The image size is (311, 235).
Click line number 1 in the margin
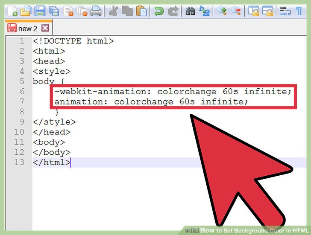22,41
